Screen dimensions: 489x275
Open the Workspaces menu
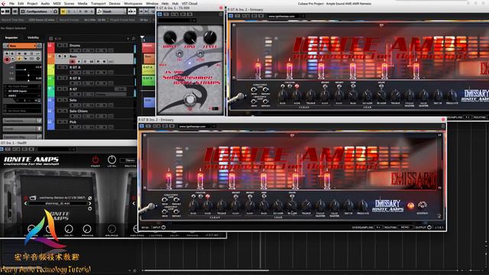click(x=133, y=3)
